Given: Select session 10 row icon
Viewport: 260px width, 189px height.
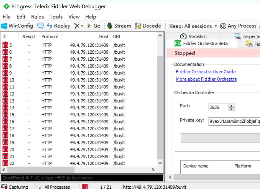Looking at the screenshot, I should coord(5,80).
